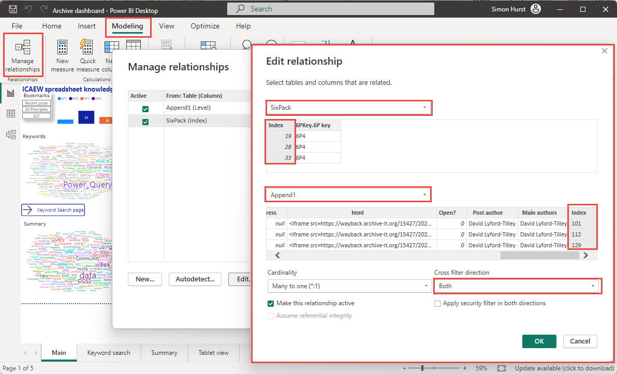The image size is (617, 374).
Task: Click the Manage relationships ribbon icon
Action: coord(22,49)
